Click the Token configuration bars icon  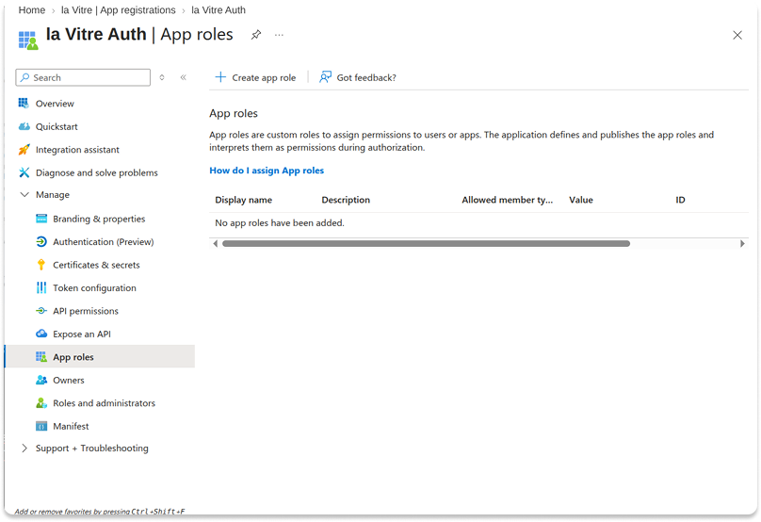point(41,287)
